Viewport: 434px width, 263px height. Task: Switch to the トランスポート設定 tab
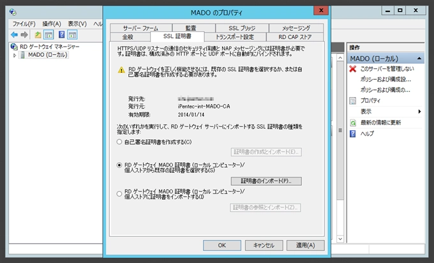pos(234,37)
